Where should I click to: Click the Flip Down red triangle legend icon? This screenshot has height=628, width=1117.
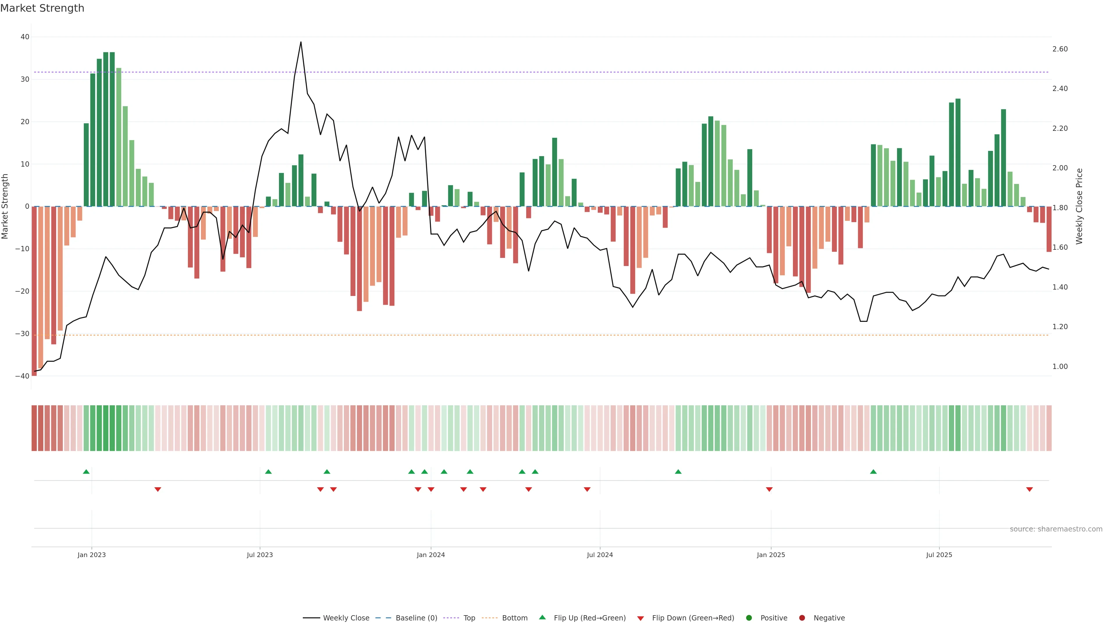coord(641,618)
